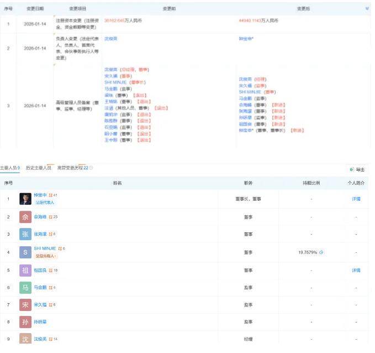Click the S avatar icon for SHI MINJIE

pyautogui.click(x=25, y=252)
